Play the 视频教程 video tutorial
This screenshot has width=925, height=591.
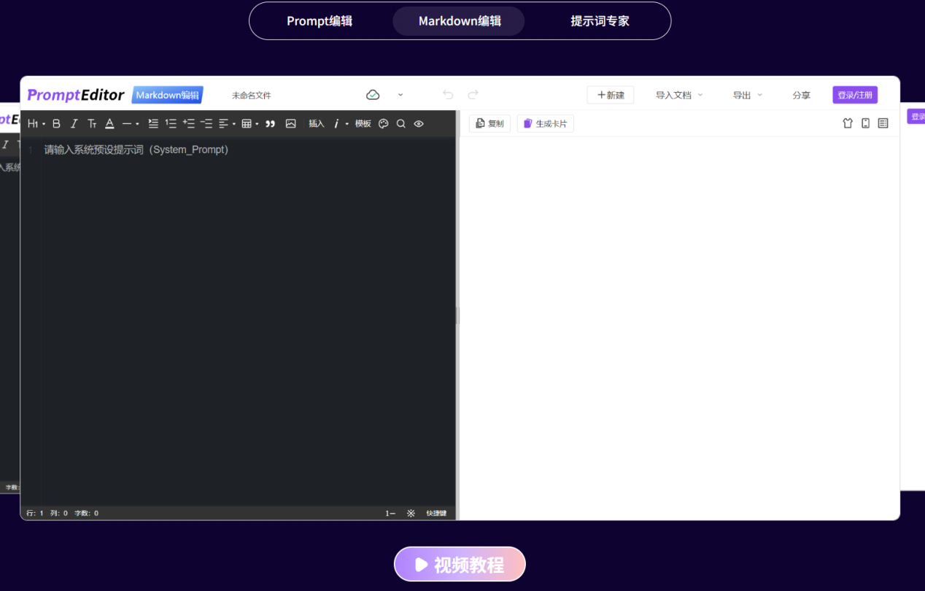[x=460, y=564]
